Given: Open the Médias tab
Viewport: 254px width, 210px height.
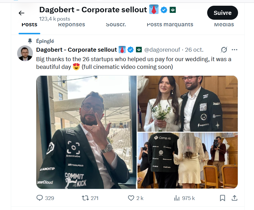Looking at the screenshot, I should tap(224, 25).
